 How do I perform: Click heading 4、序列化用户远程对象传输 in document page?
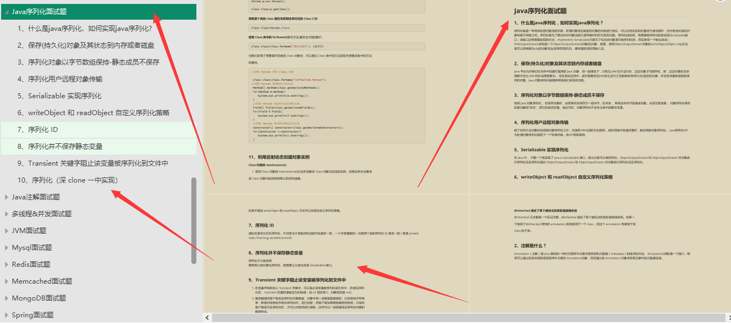541,122
